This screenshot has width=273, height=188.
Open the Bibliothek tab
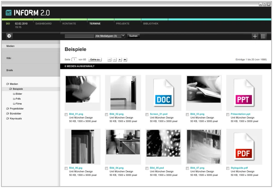point(151,24)
